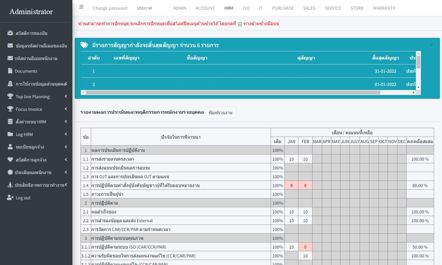Open the ADMIN top menu
This screenshot has height=265, width=442.
coord(180,8)
